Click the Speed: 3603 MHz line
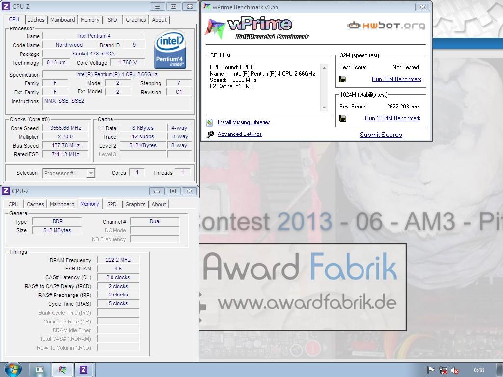The height and width of the screenshot is (377, 503). (x=233, y=80)
